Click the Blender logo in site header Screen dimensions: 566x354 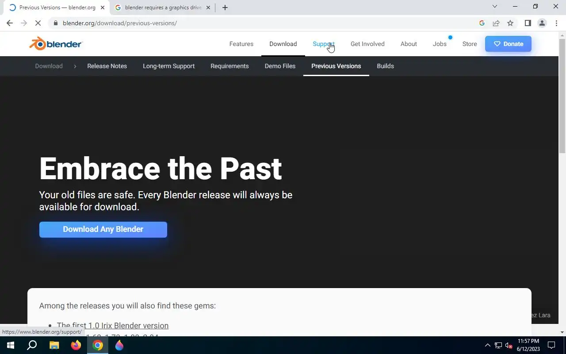pyautogui.click(x=56, y=43)
